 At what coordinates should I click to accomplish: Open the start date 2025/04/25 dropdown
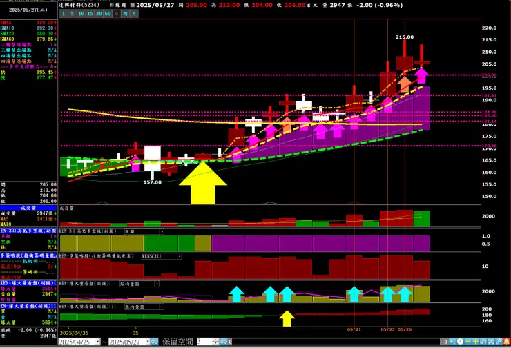pyautogui.click(x=97, y=342)
